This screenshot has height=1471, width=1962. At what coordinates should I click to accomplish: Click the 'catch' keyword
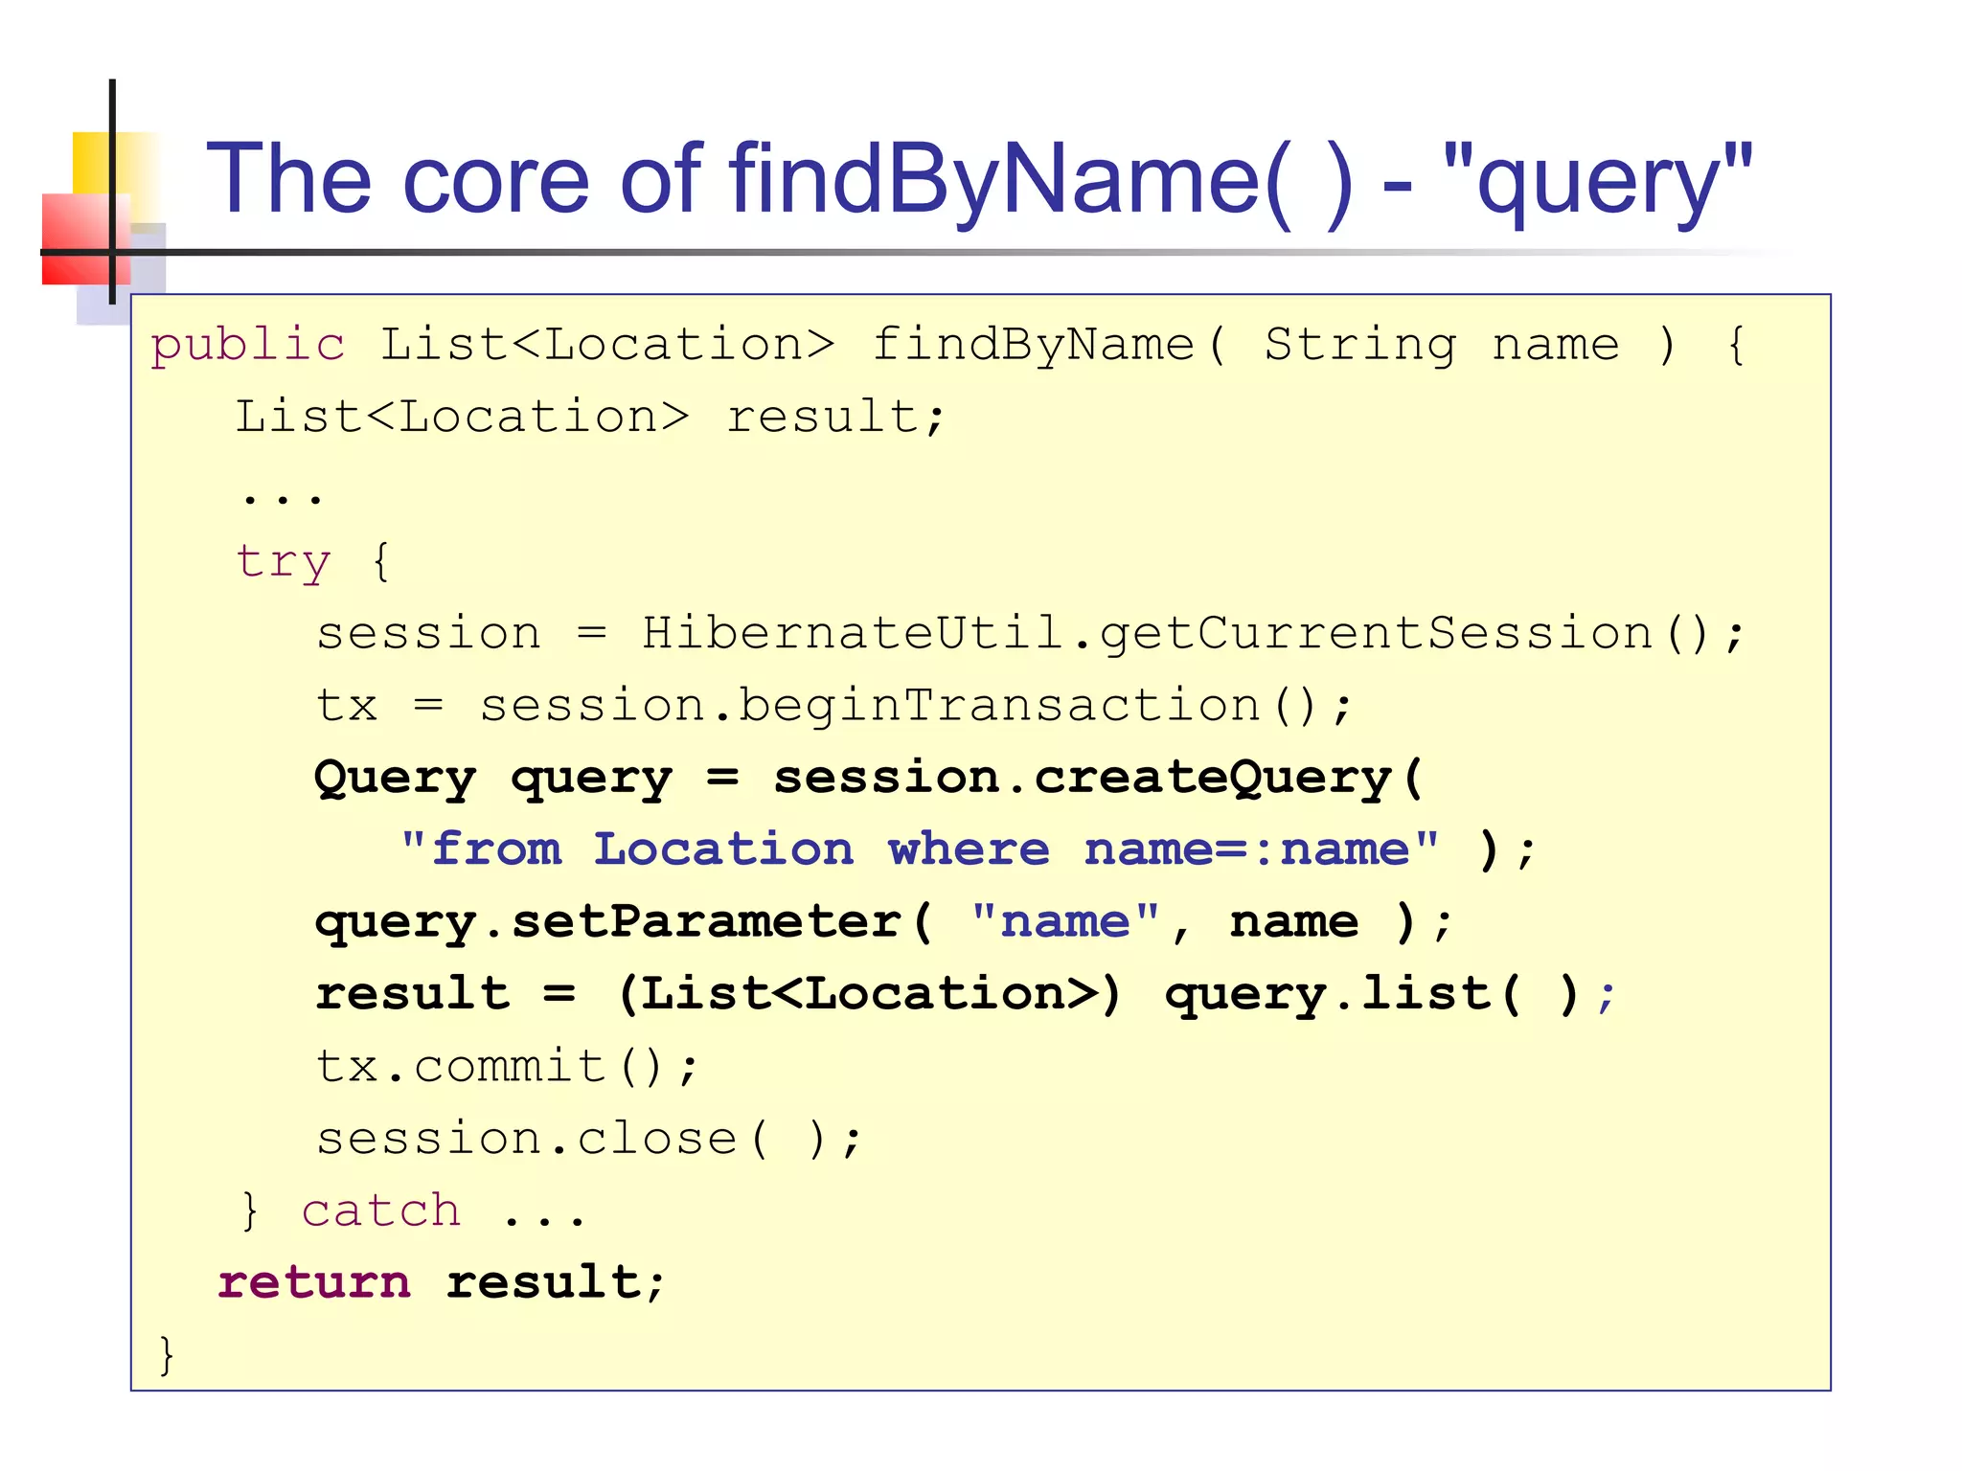coord(380,1211)
